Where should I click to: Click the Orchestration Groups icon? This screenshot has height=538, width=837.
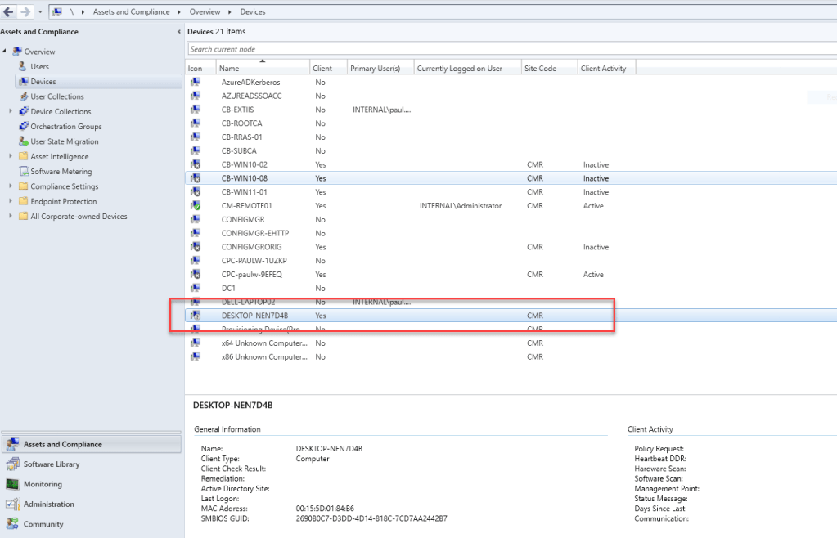23,127
